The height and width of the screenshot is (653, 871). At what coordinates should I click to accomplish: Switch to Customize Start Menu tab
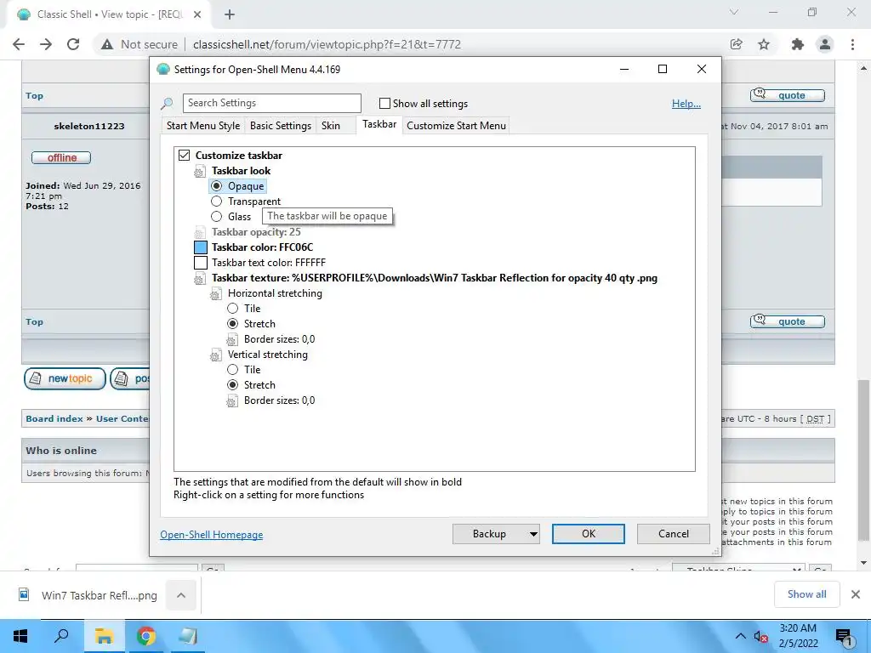pos(456,126)
